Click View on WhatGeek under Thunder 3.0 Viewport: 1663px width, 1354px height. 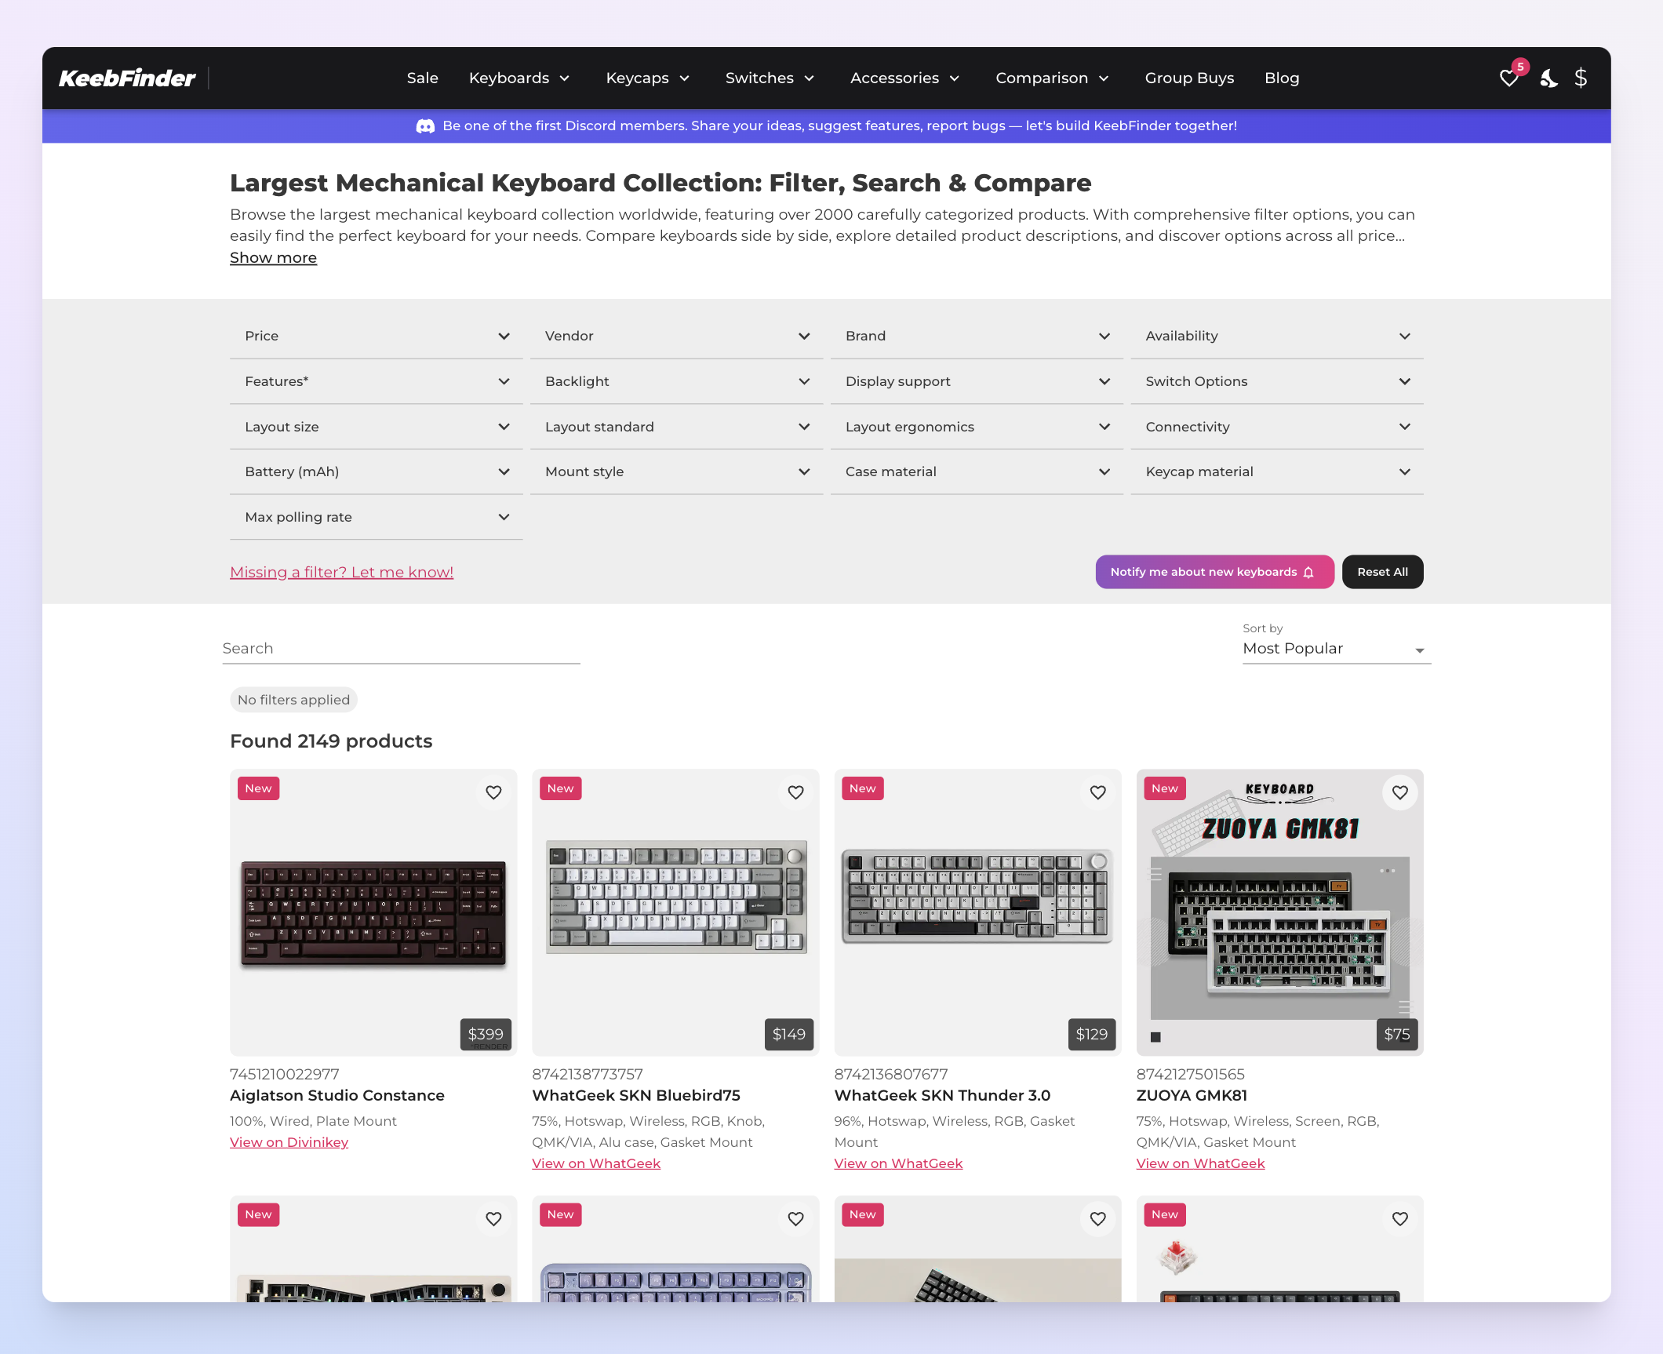[898, 1163]
